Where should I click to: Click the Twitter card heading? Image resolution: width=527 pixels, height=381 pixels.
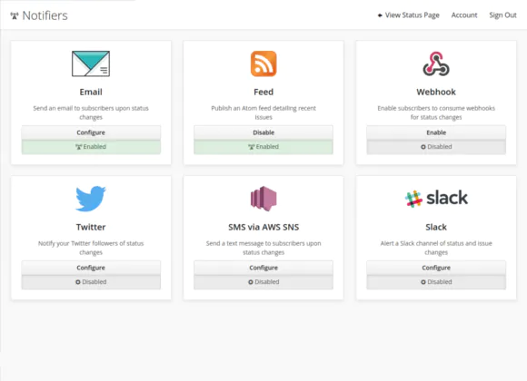click(x=91, y=228)
